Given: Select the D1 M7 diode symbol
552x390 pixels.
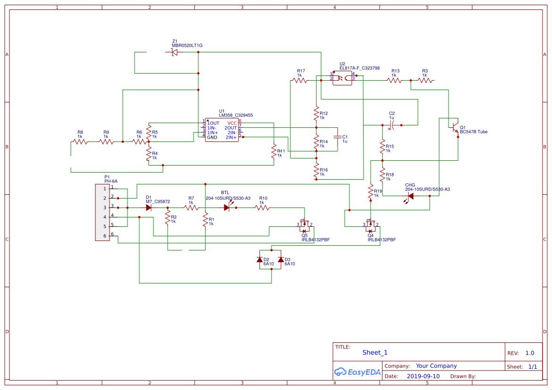Looking at the screenshot, I should click(x=148, y=207).
